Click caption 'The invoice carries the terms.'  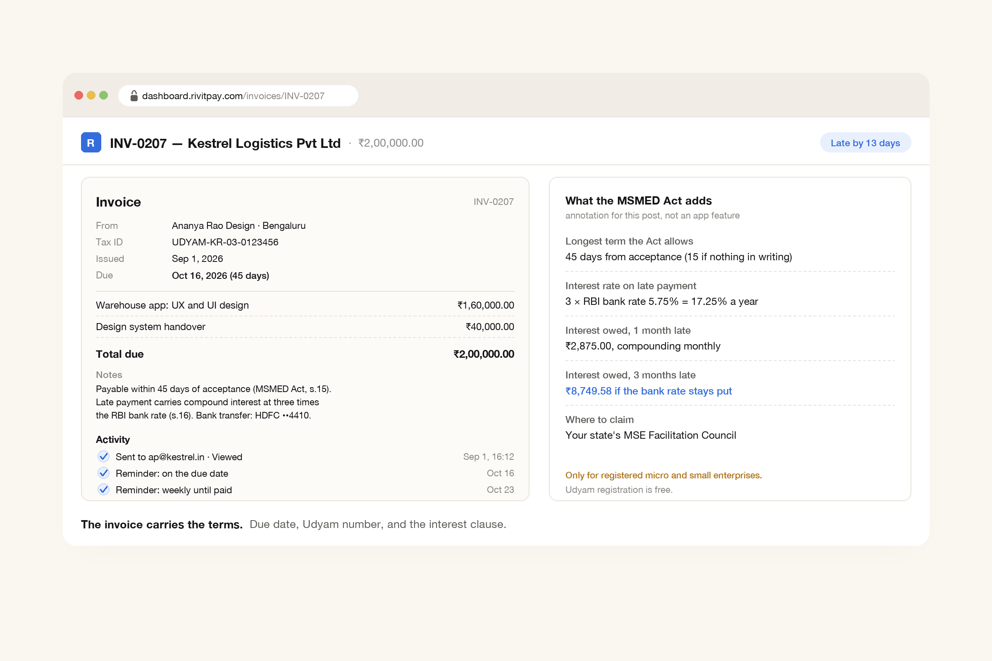[x=162, y=524]
